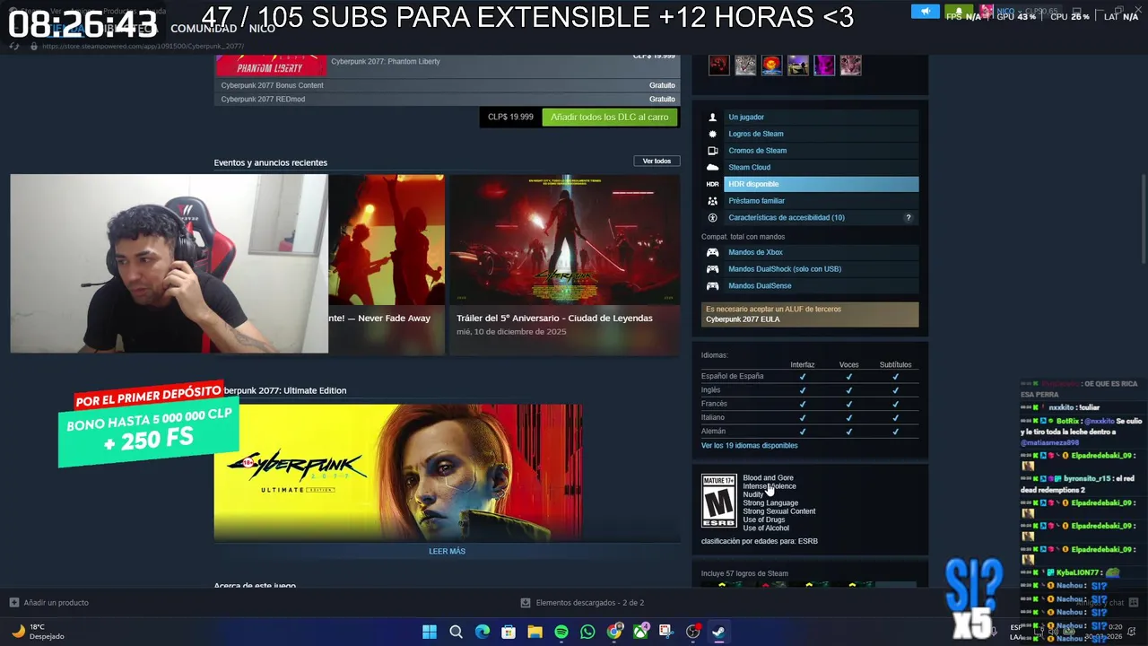The image size is (1148, 646).
Task: Open Windows taskbar Search
Action: click(456, 632)
